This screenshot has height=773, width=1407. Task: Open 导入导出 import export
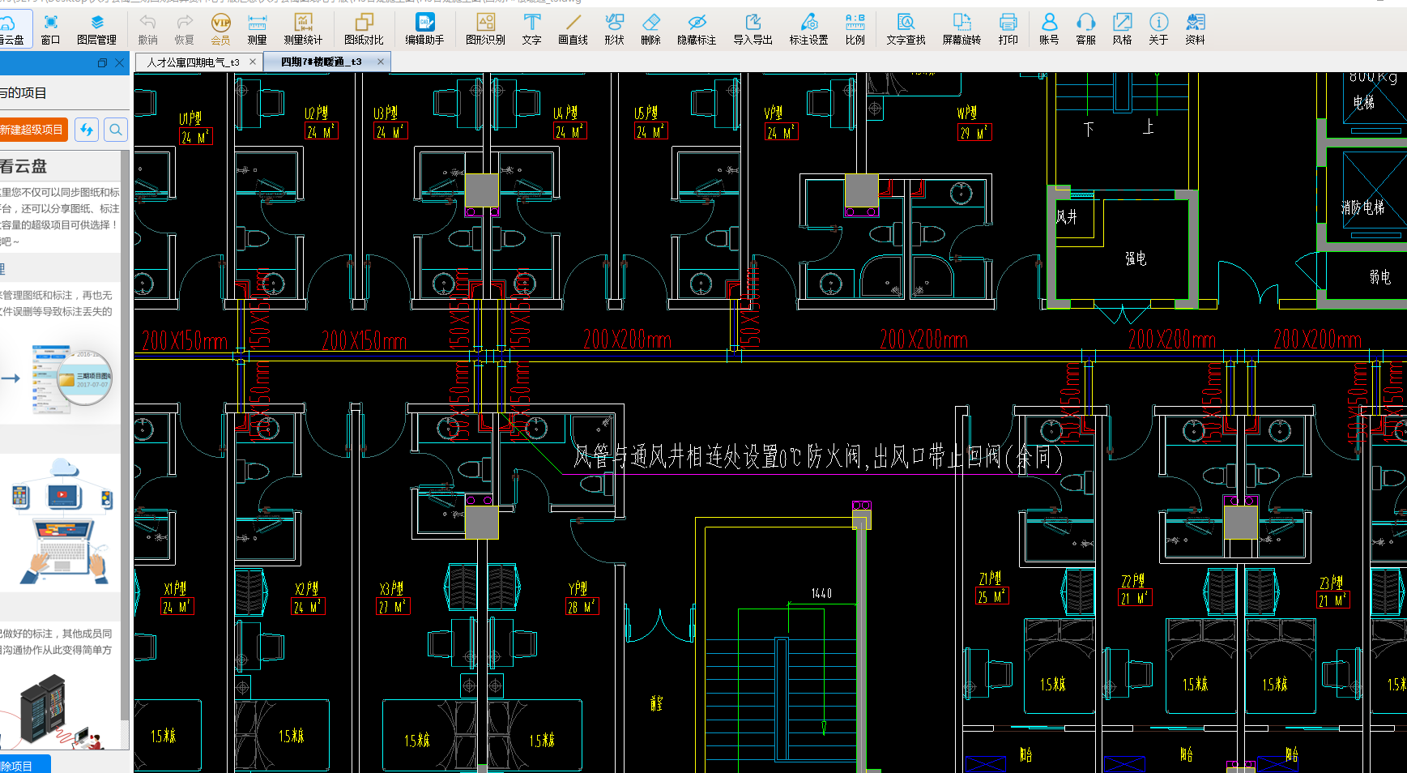(753, 28)
